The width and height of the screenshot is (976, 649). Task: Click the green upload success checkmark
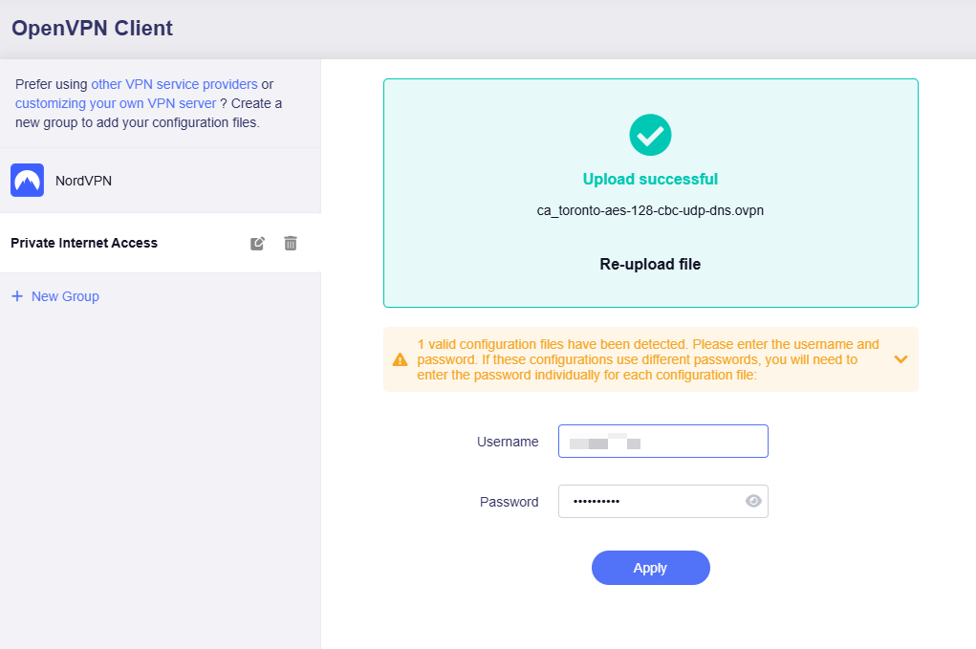(650, 135)
